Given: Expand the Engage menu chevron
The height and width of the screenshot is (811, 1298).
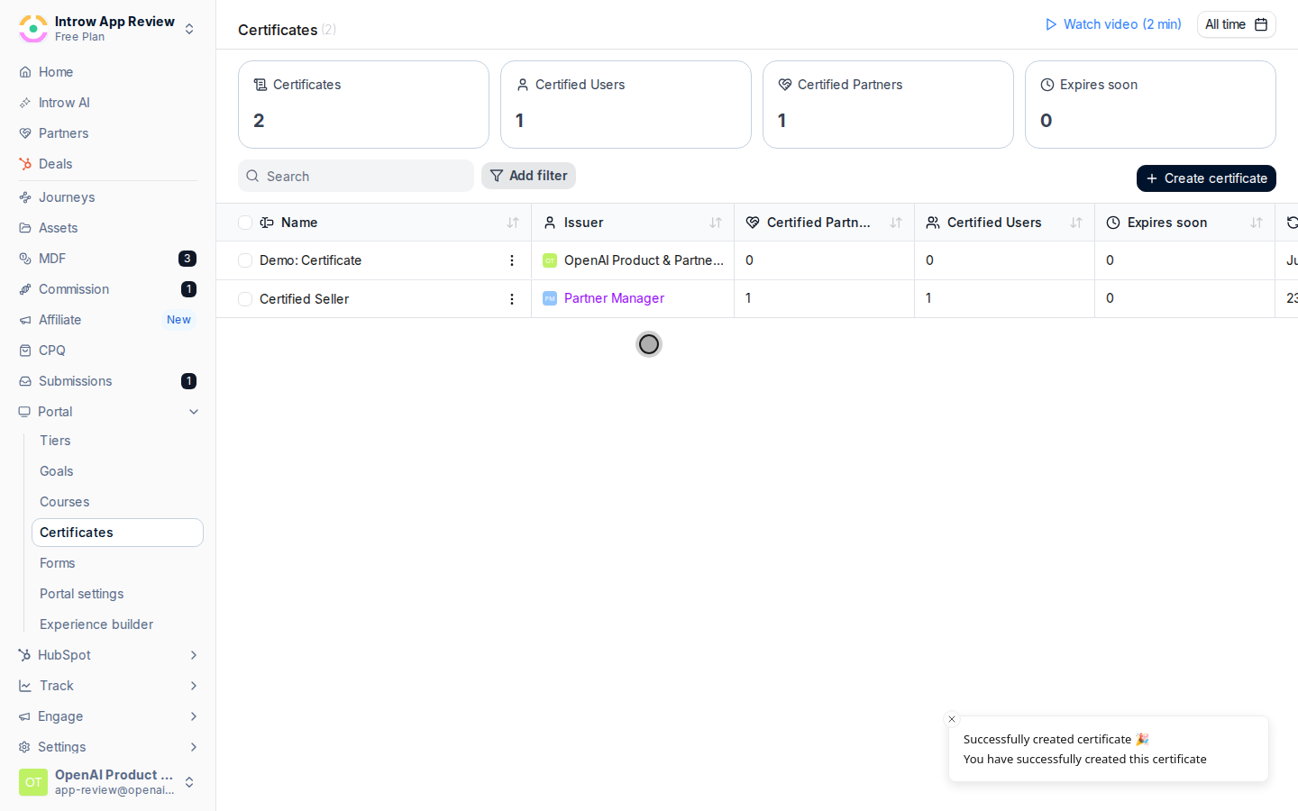Looking at the screenshot, I should pos(194,716).
